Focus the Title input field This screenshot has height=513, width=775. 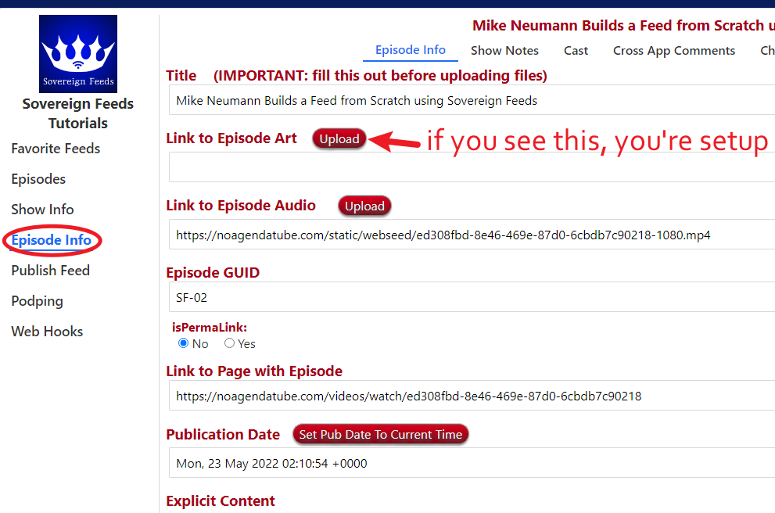[x=472, y=100]
